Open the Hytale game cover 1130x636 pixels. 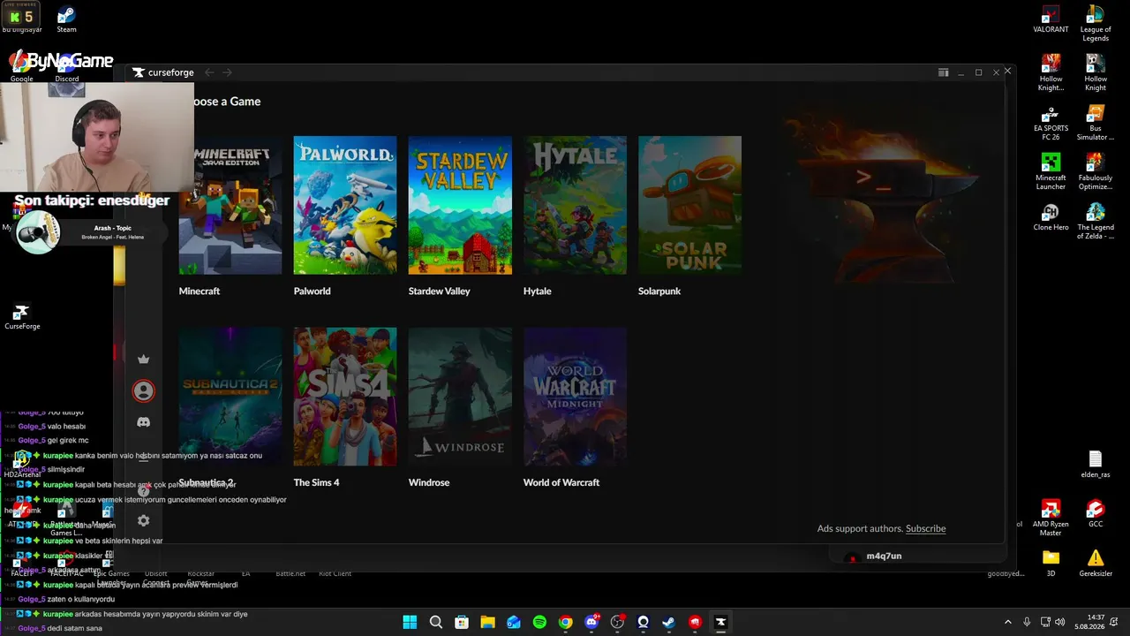(x=575, y=205)
